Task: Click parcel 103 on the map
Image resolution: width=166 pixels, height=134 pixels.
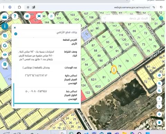Action: pyautogui.click(x=73, y=15)
